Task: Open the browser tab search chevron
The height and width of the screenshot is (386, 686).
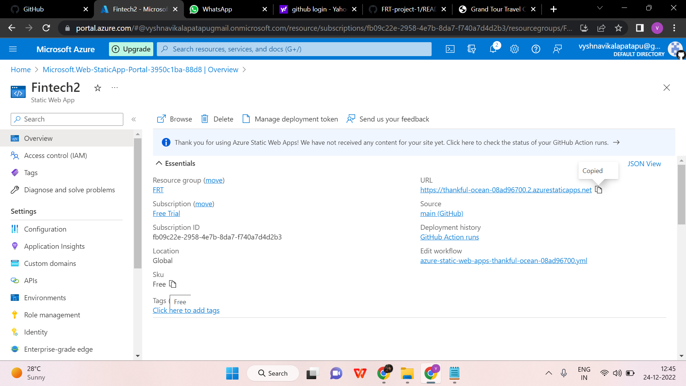Action: tap(600, 8)
